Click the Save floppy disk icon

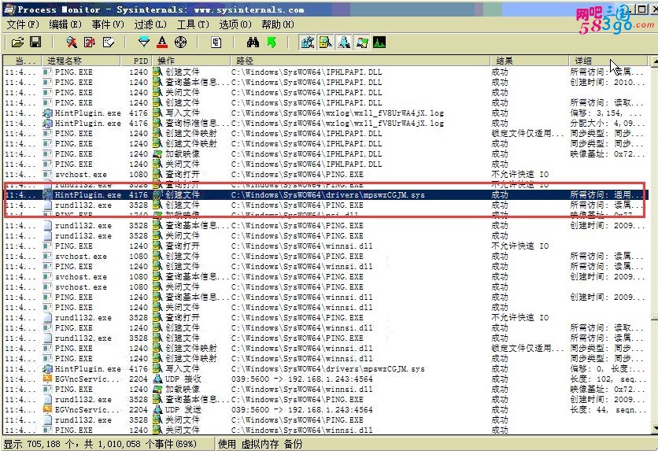[x=35, y=42]
